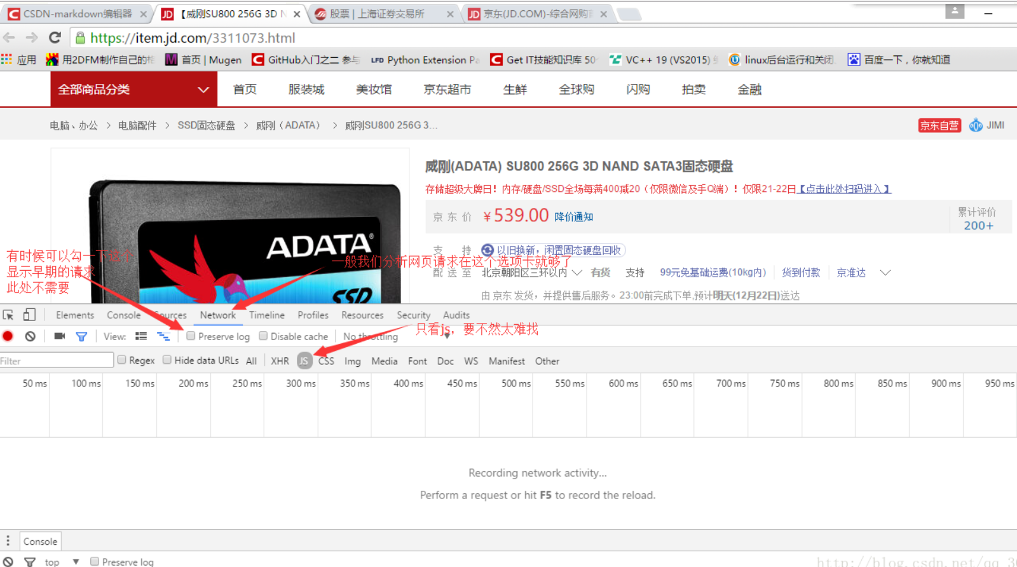1017x567 pixels.
Task: Click the console drawer filter funnel icon
Action: pos(30,562)
